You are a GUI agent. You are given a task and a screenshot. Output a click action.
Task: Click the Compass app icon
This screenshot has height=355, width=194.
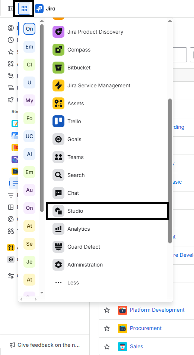(58, 50)
